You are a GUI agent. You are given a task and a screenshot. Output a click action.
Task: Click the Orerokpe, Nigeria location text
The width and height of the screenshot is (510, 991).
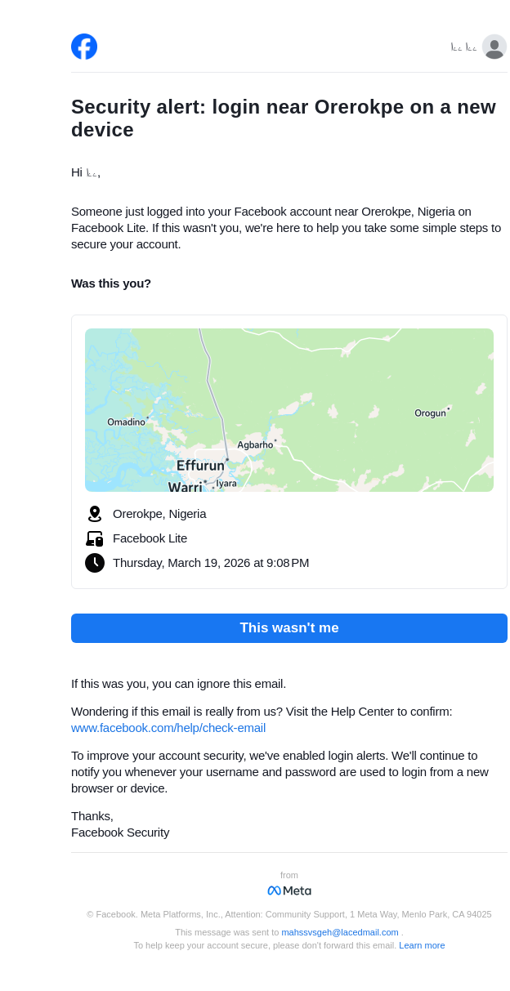pyautogui.click(x=159, y=514)
